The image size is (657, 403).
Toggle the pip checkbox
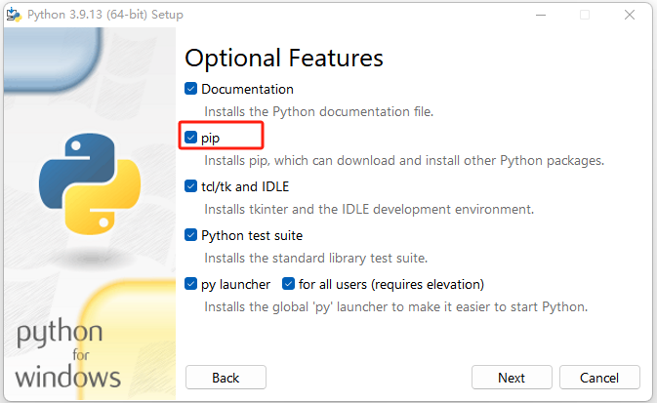click(191, 138)
